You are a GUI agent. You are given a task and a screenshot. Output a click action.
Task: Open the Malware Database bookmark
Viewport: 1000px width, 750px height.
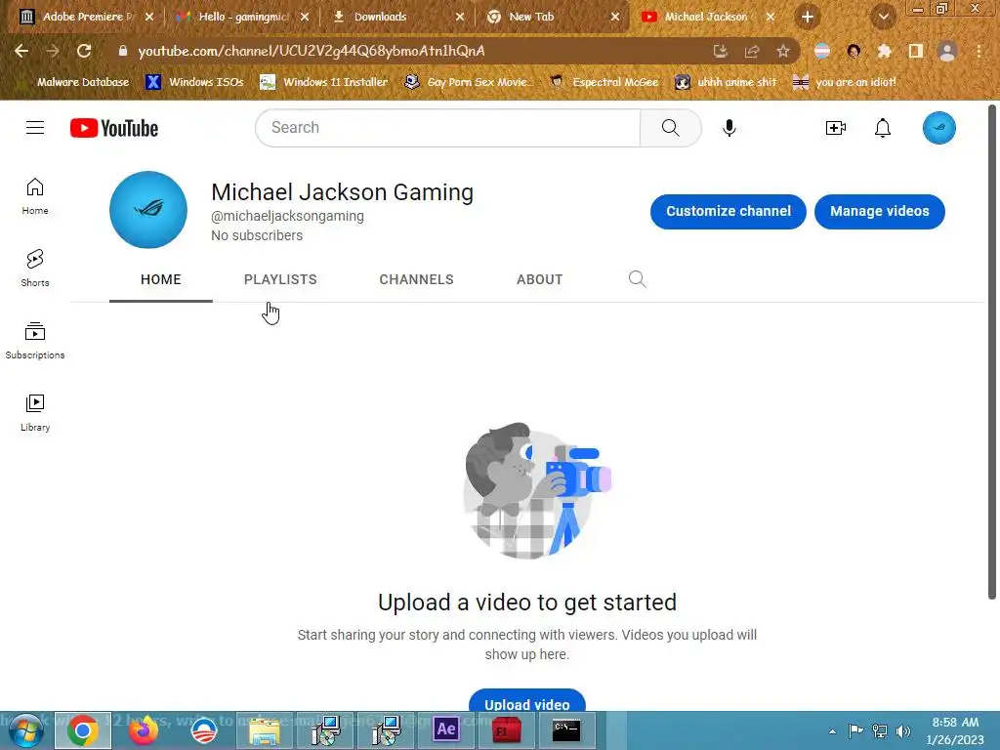(73, 82)
